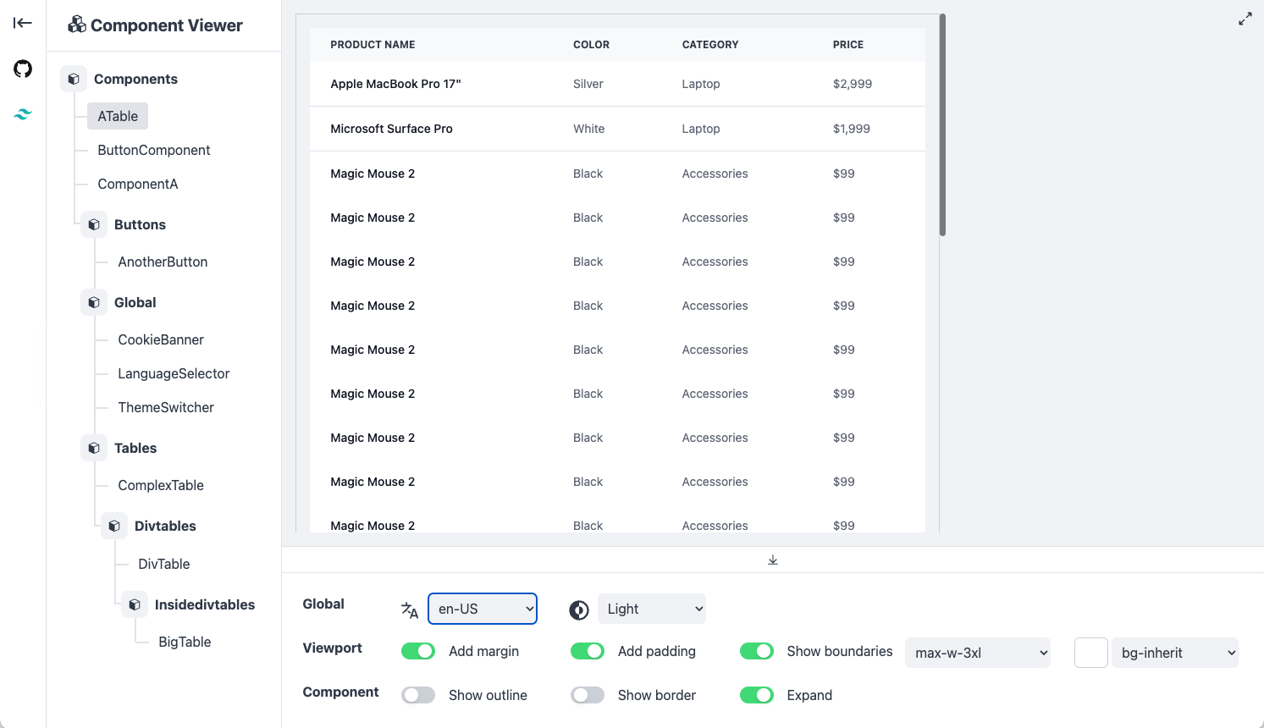Click the COLOR column header
The image size is (1264, 728).
click(x=591, y=45)
